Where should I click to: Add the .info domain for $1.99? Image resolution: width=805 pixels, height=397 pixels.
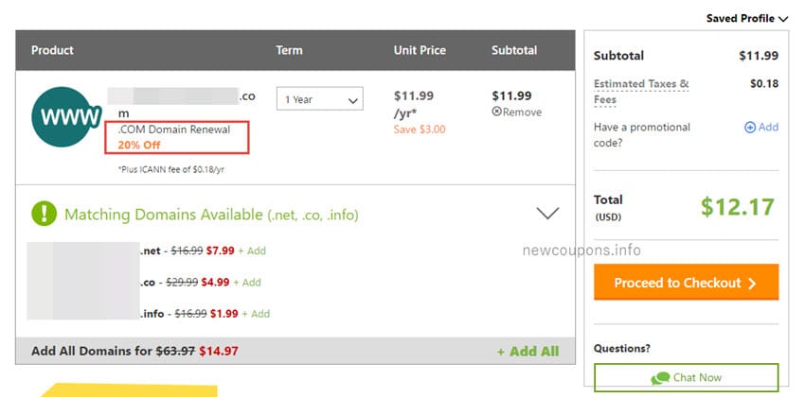(x=256, y=314)
